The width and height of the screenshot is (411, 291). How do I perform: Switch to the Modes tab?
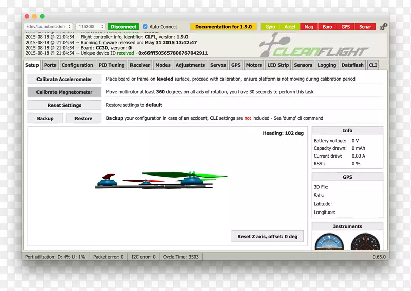coord(163,65)
